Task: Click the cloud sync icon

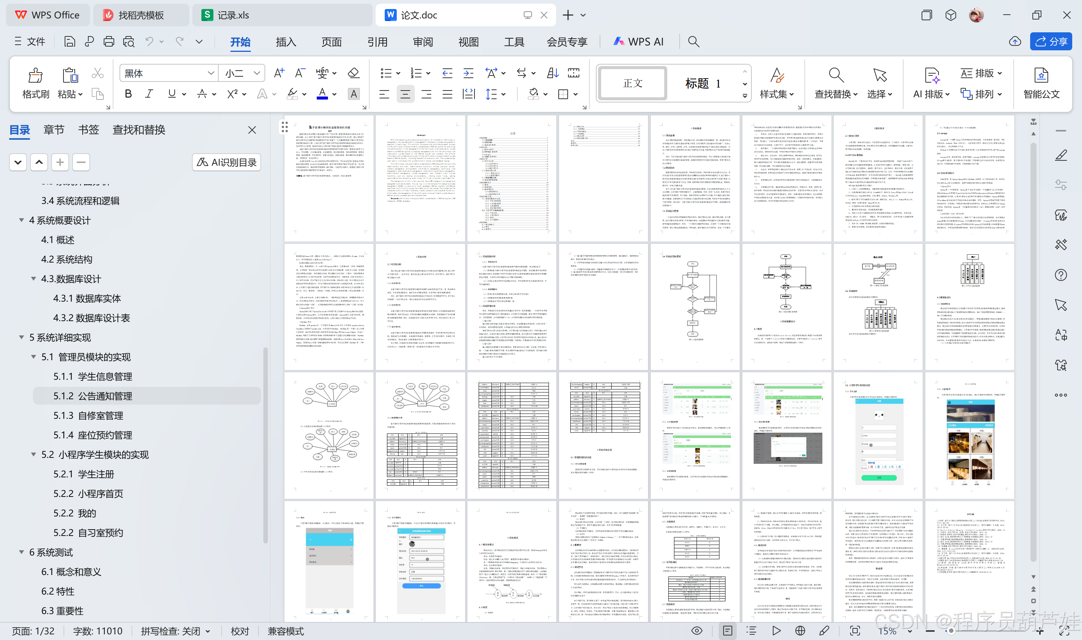Action: click(x=1015, y=41)
